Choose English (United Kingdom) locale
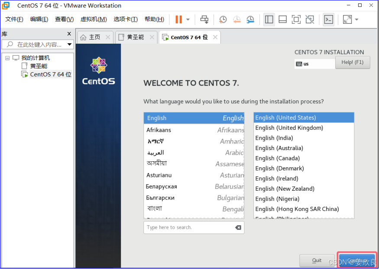The image size is (379, 269). pos(304,128)
